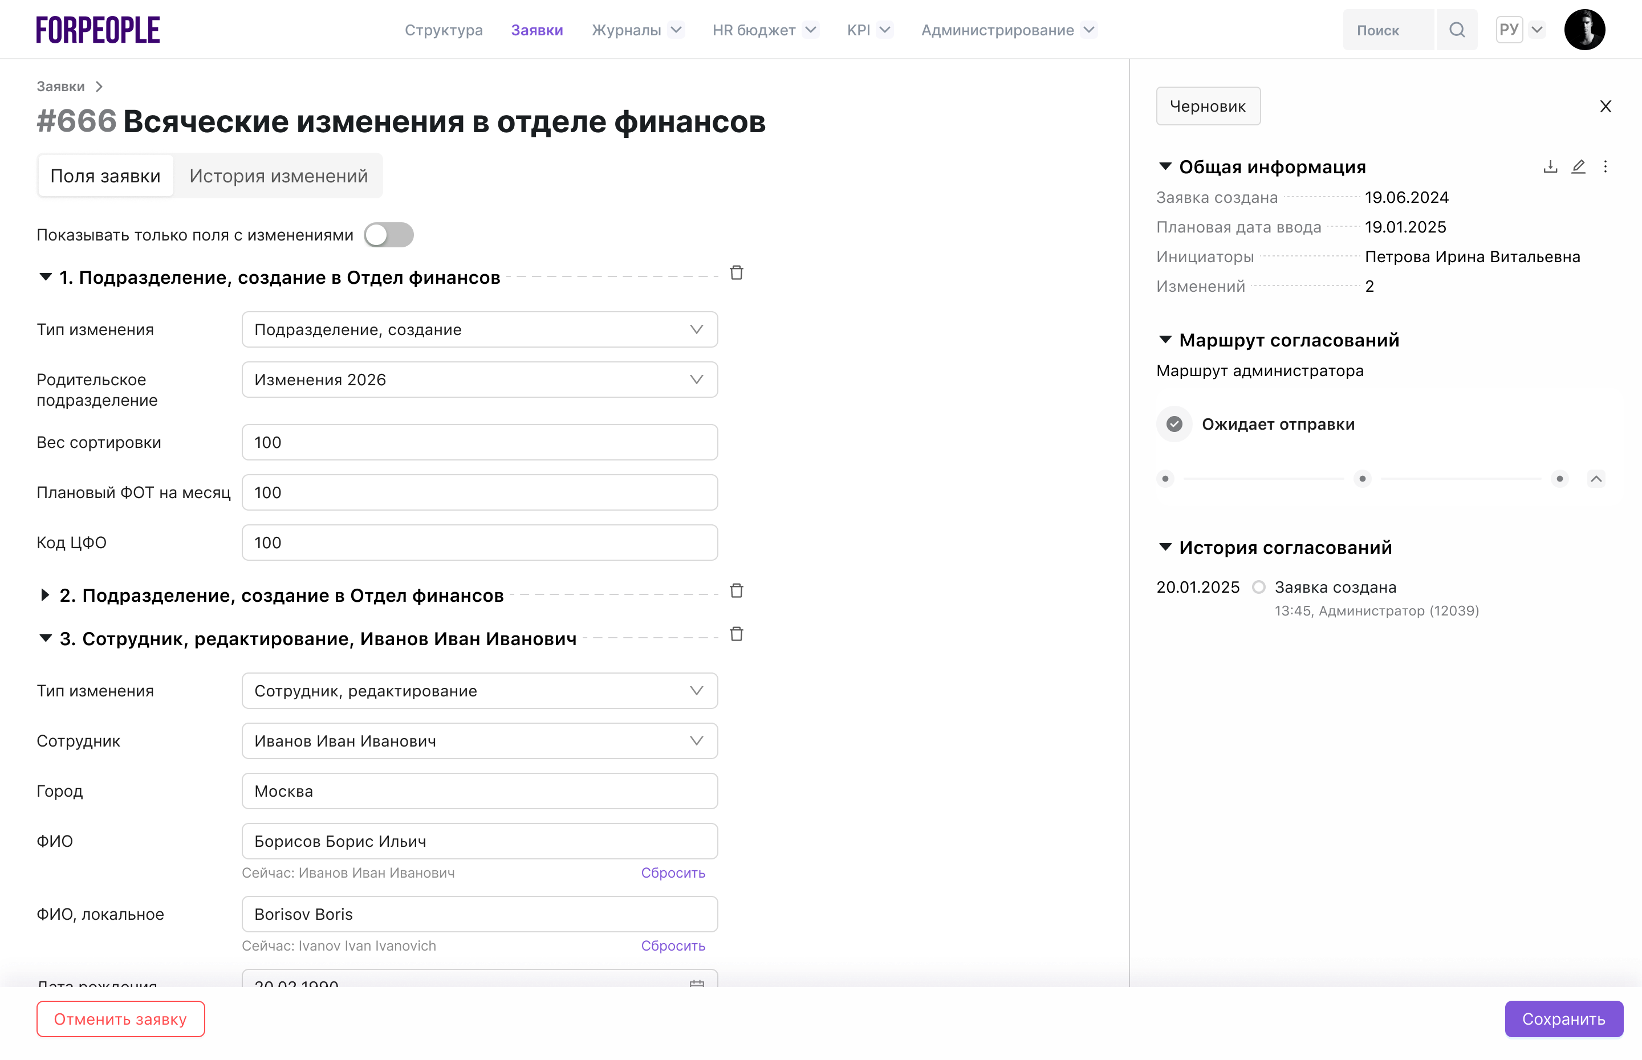
Task: Click the download icon in Общая информация panel
Action: [1550, 166]
